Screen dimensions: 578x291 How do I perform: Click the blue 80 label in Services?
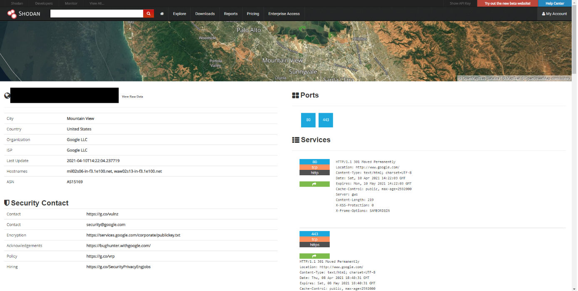(x=314, y=162)
